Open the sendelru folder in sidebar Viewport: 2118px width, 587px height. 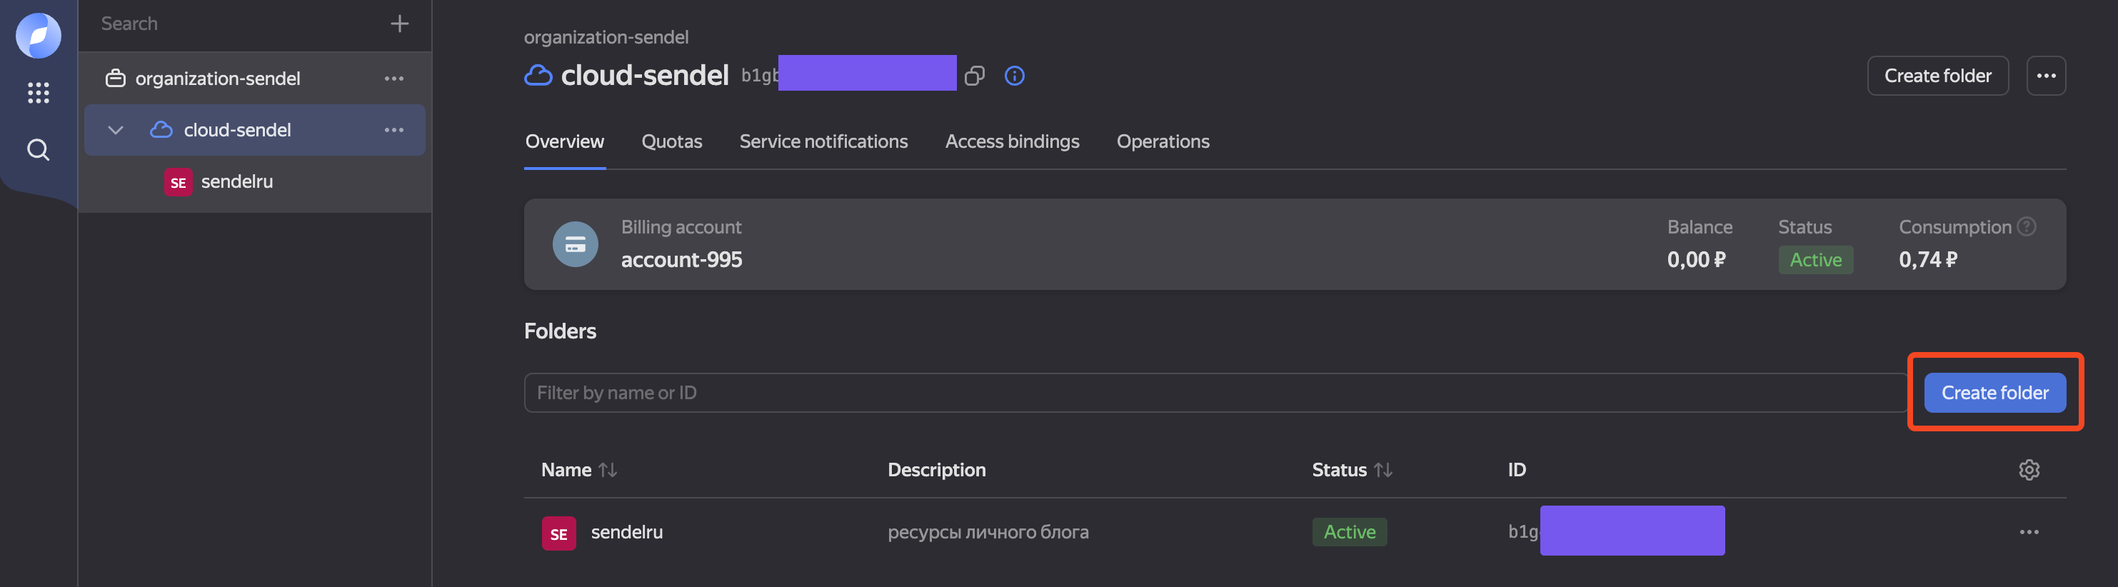[x=237, y=181]
